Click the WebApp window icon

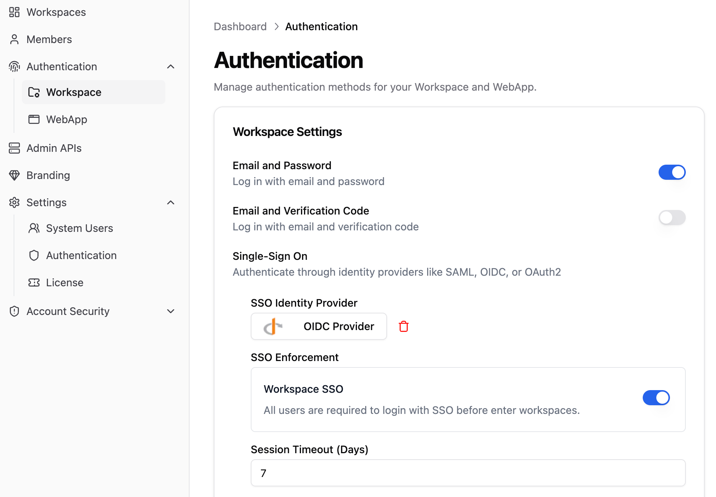tap(34, 119)
